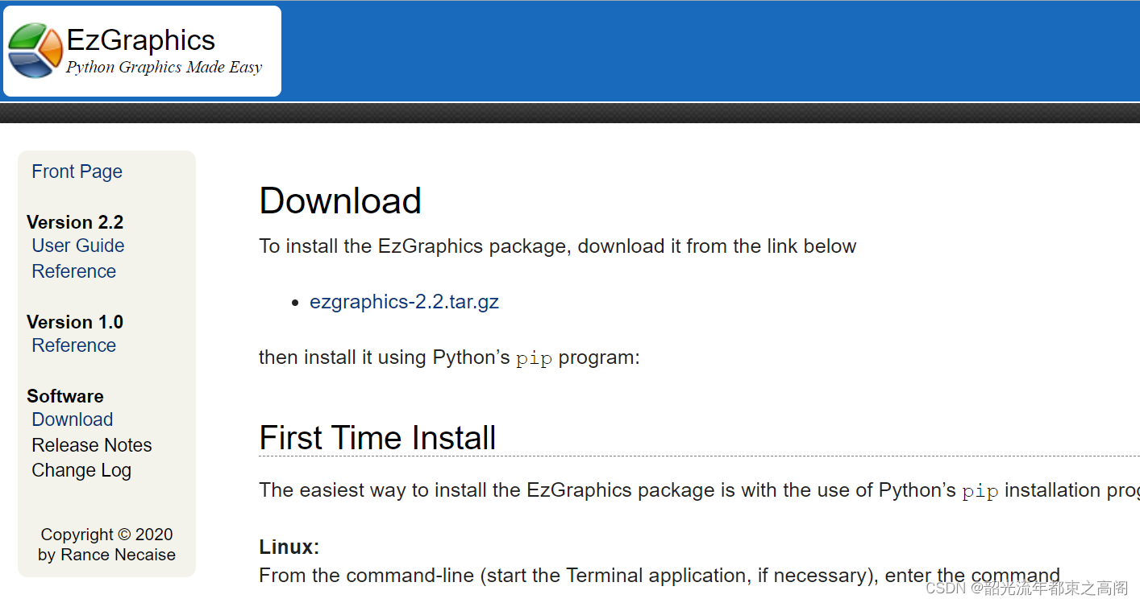Open the Version 2.2 Reference page

pos(73,271)
